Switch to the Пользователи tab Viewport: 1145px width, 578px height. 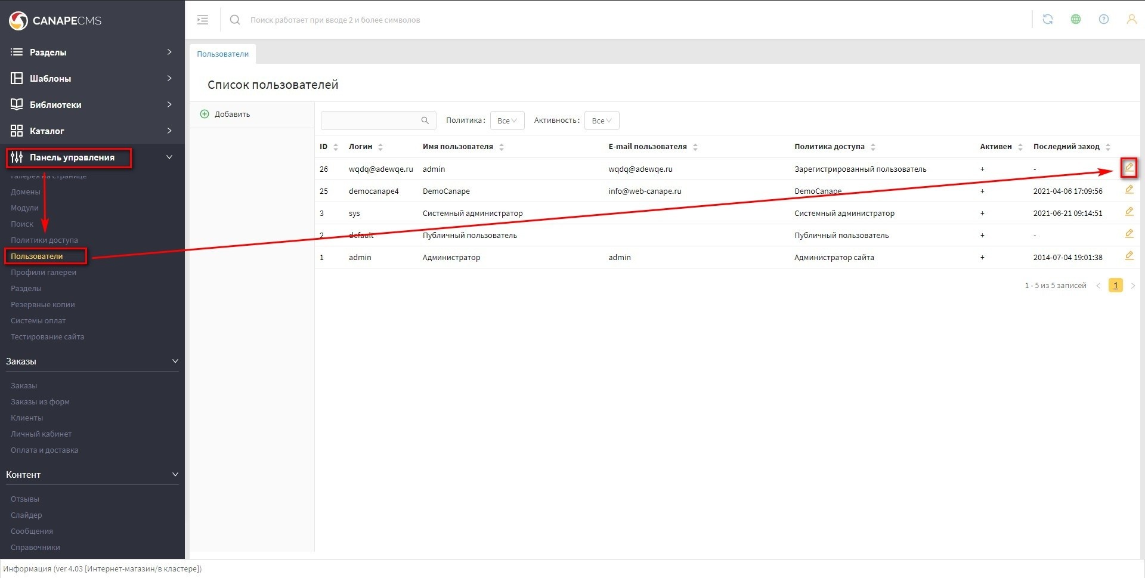(x=222, y=54)
